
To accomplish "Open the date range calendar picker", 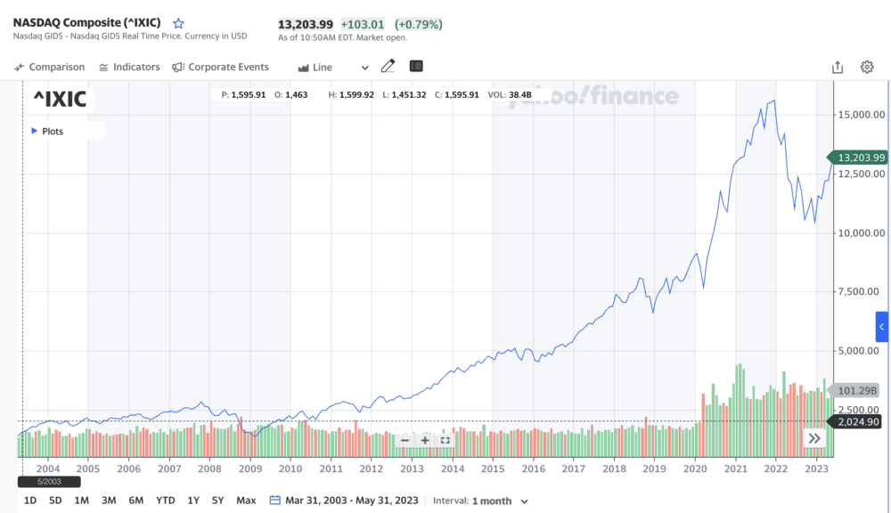I will [274, 500].
